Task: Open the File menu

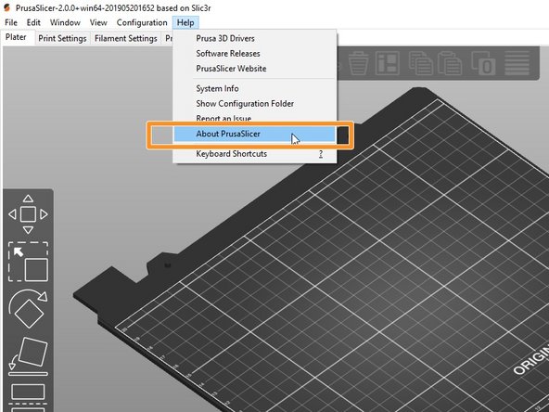Action: pos(11,22)
